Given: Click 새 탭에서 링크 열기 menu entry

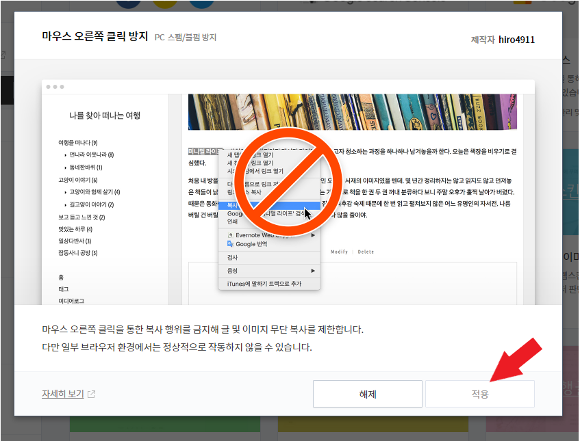Looking at the screenshot, I should (247, 155).
